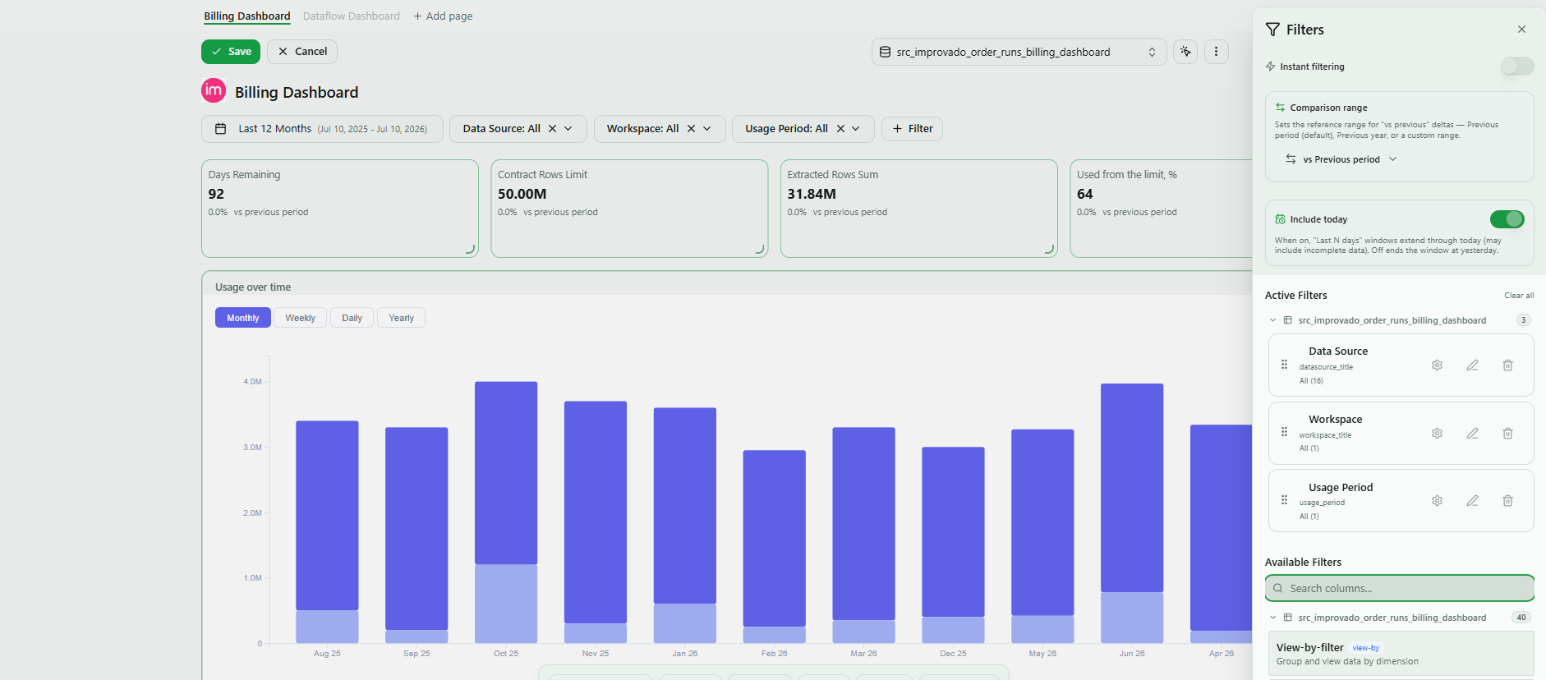Click the Feb 26 bar in the chart
This screenshot has height=680, width=1546.
pyautogui.click(x=775, y=546)
